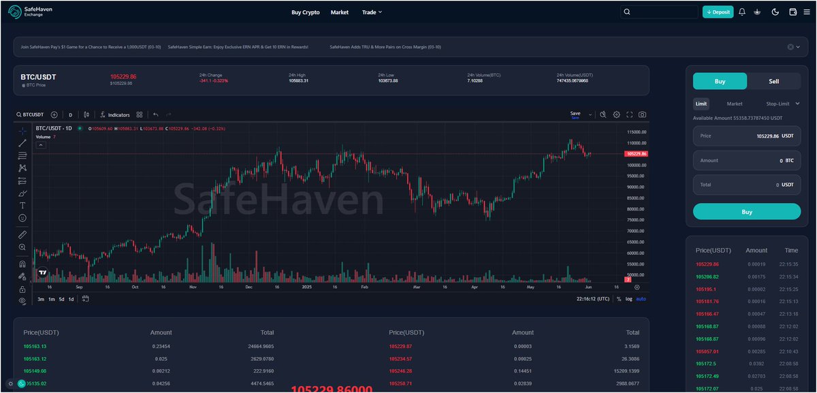This screenshot has width=817, height=393.
Task: Undo last chart action
Action: (x=156, y=114)
